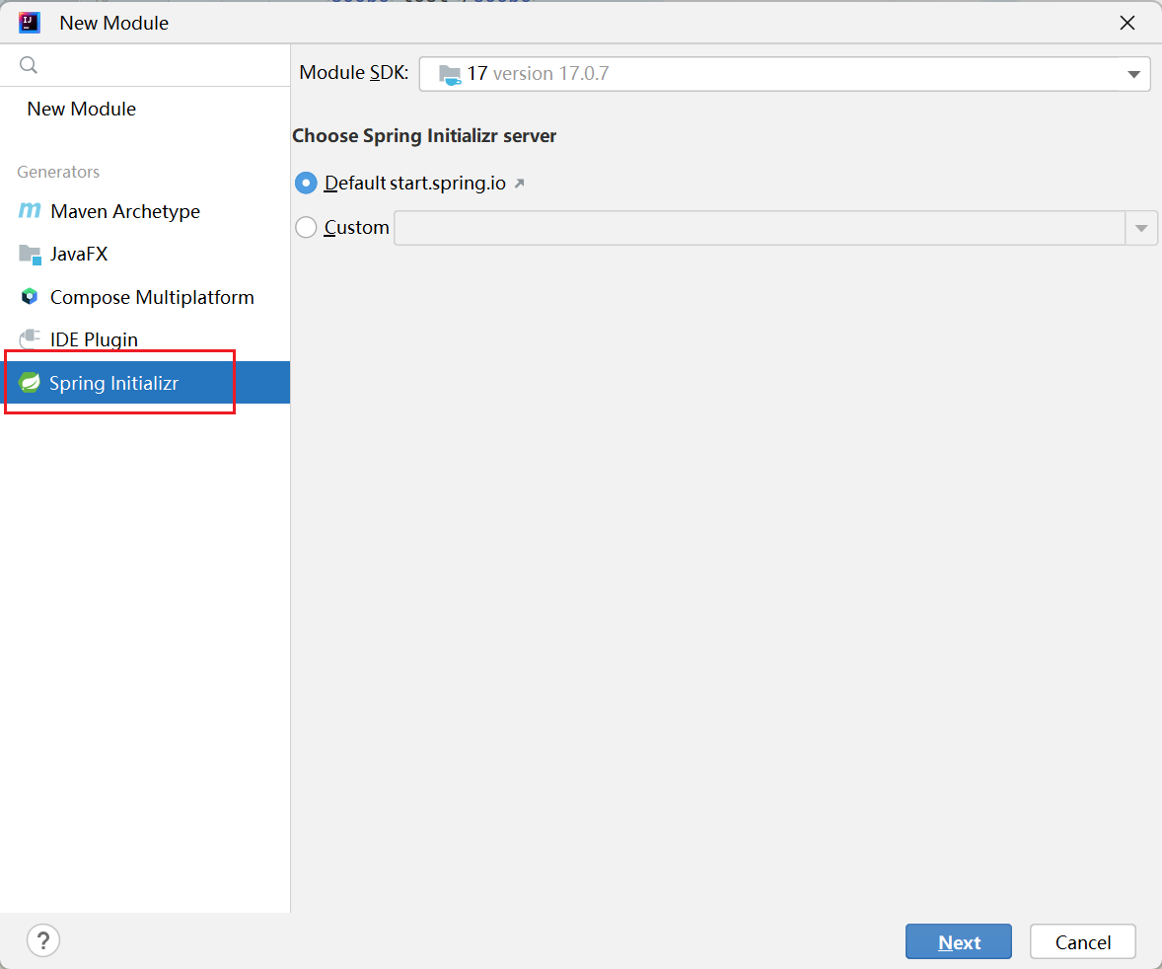Expand the Custom server URL dropdown arrow

coord(1141,228)
